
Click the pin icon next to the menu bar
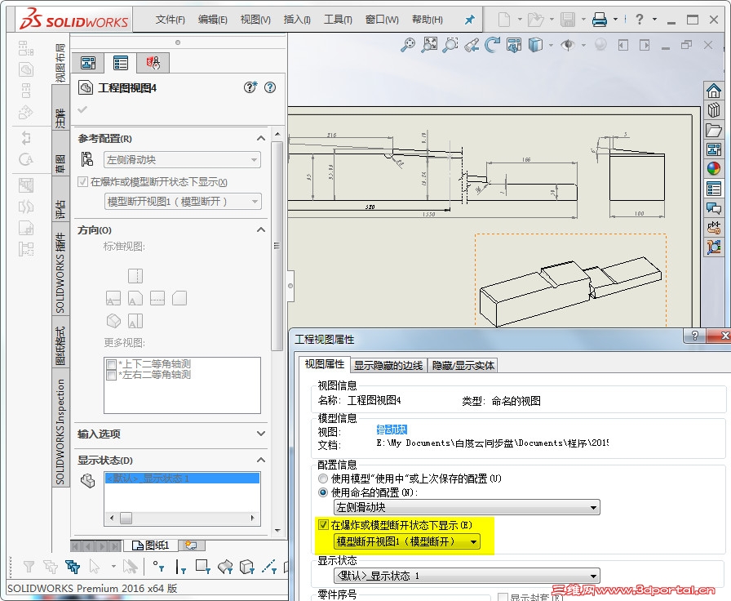[469, 20]
